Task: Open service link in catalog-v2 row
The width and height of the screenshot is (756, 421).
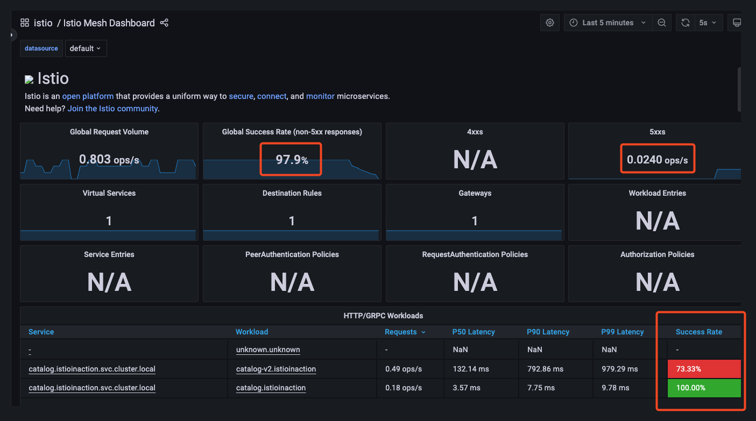Action: click(x=92, y=369)
